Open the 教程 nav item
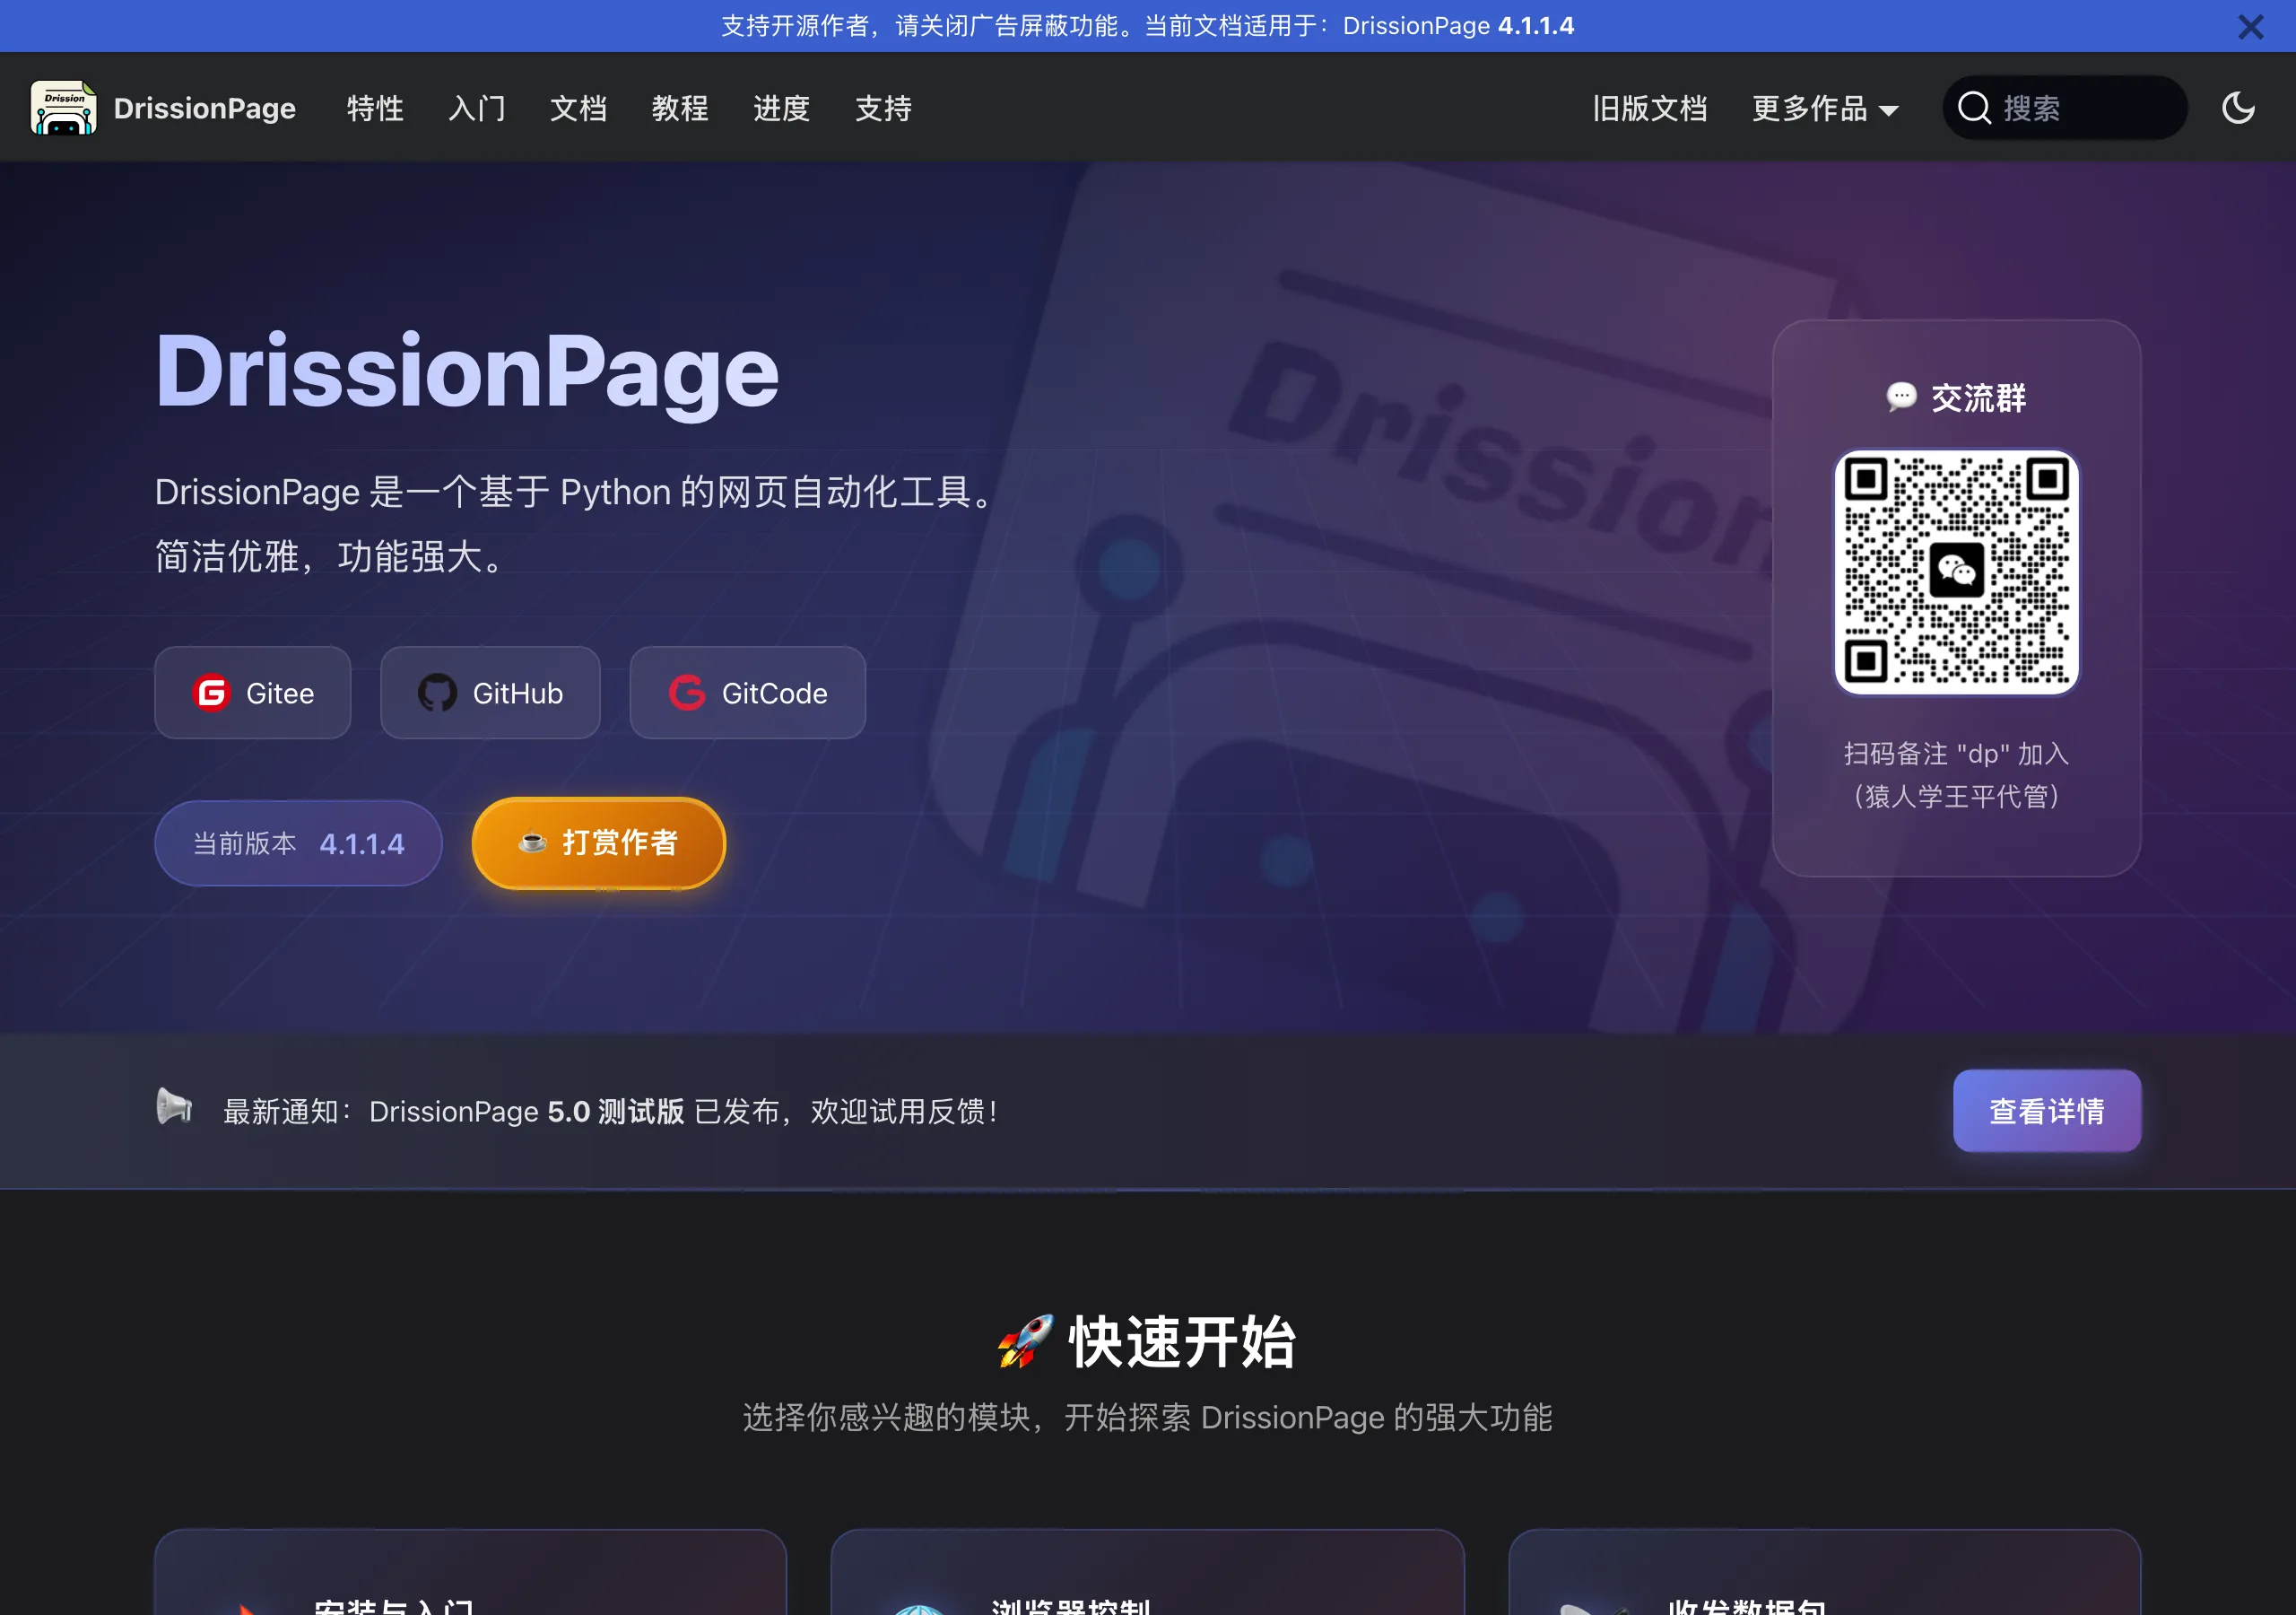Viewport: 2296px width, 1615px height. point(680,108)
